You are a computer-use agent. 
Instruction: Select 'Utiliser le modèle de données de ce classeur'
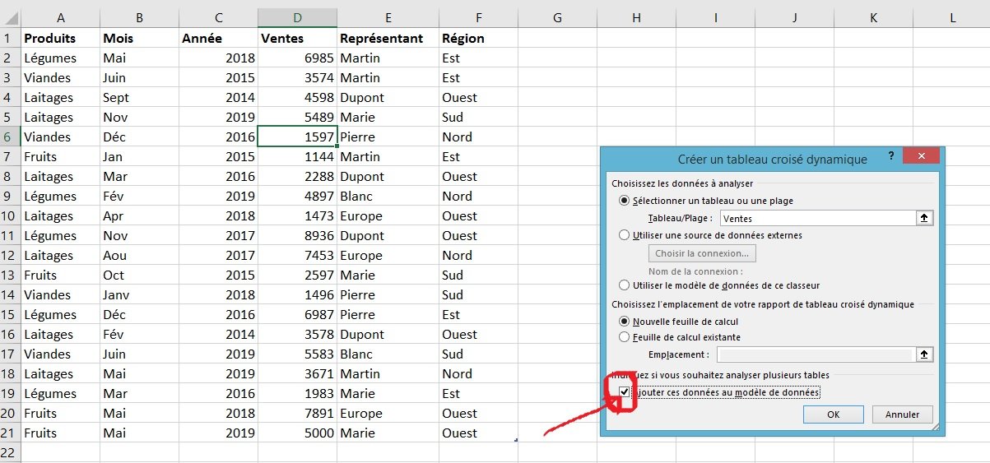[x=625, y=285]
